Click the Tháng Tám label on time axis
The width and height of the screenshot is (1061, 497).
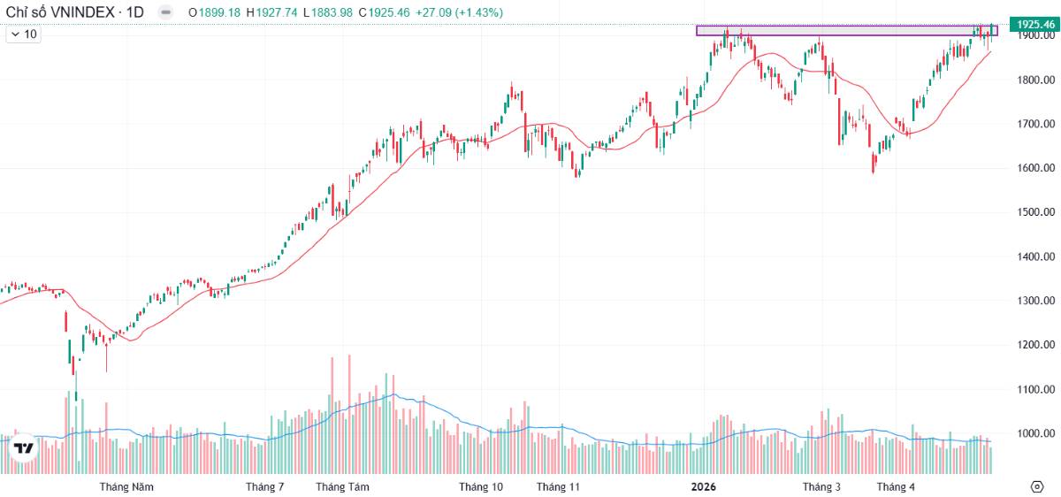tap(342, 487)
